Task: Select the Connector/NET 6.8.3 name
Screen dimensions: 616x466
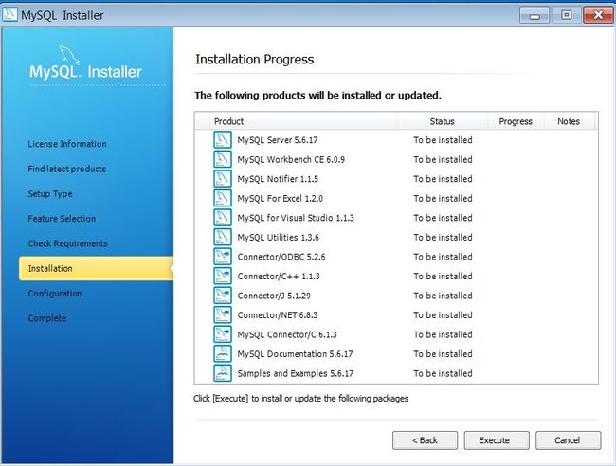Action: coord(278,315)
